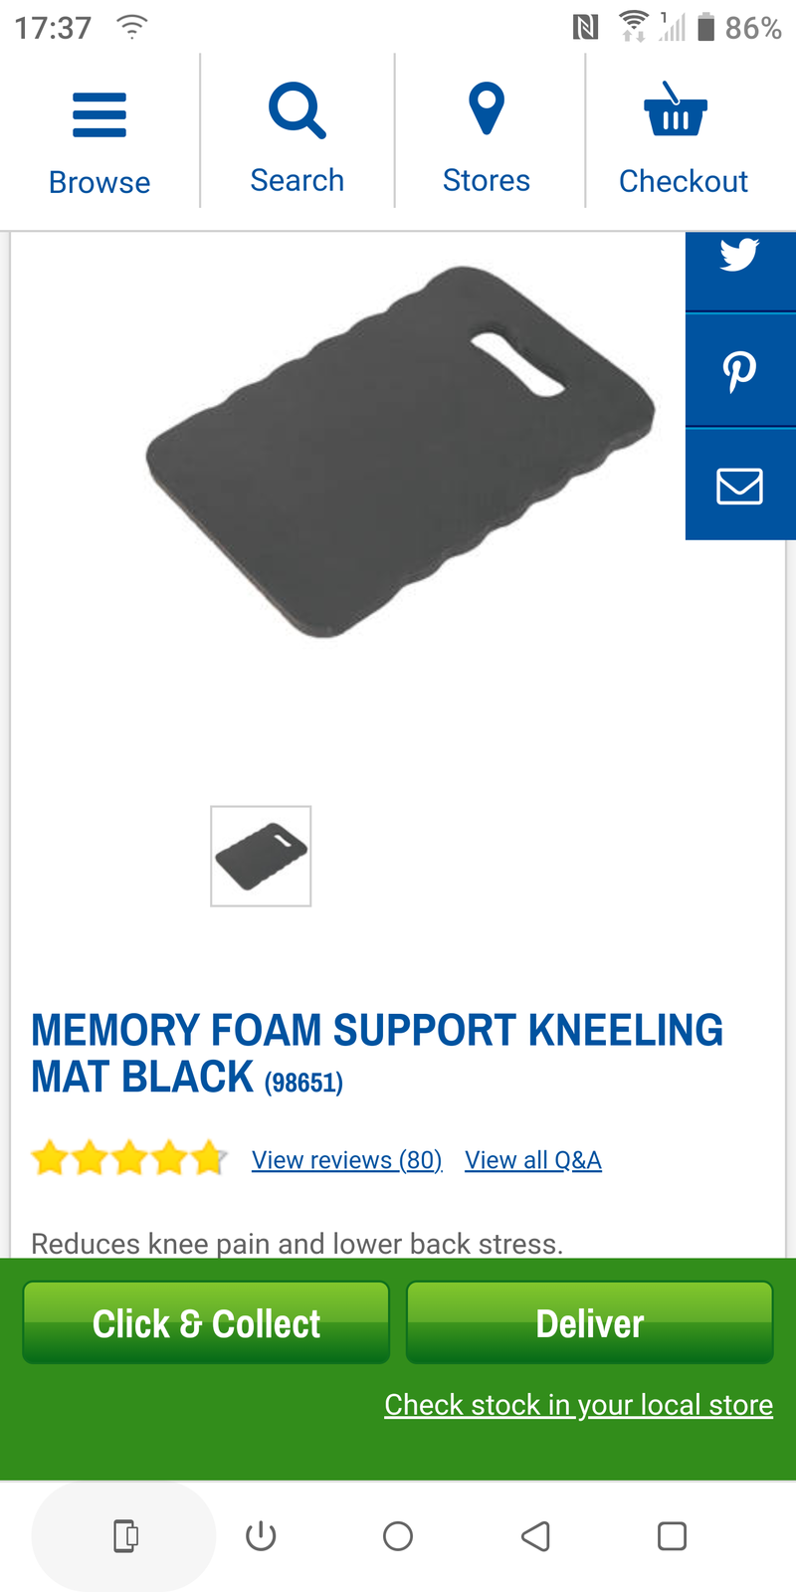Tap the power icon in navigation bar
796x1592 pixels.
click(261, 1536)
